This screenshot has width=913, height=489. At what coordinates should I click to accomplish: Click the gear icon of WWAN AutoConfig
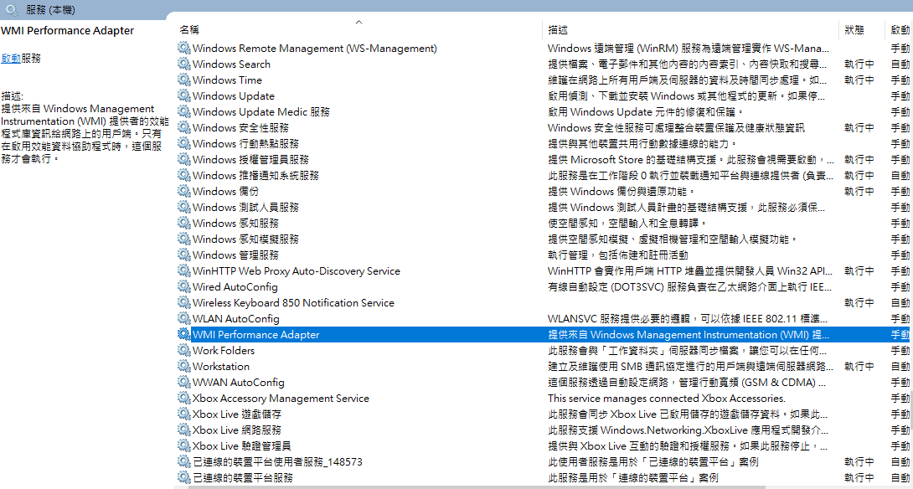coord(184,383)
